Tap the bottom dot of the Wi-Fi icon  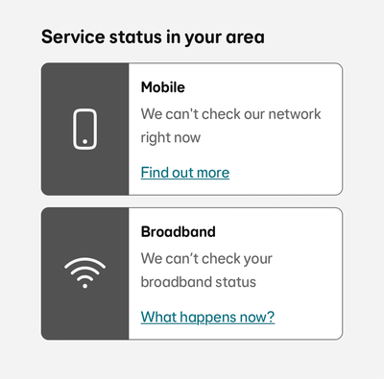84,286
